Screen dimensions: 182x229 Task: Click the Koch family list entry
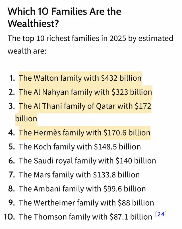tap(80, 147)
